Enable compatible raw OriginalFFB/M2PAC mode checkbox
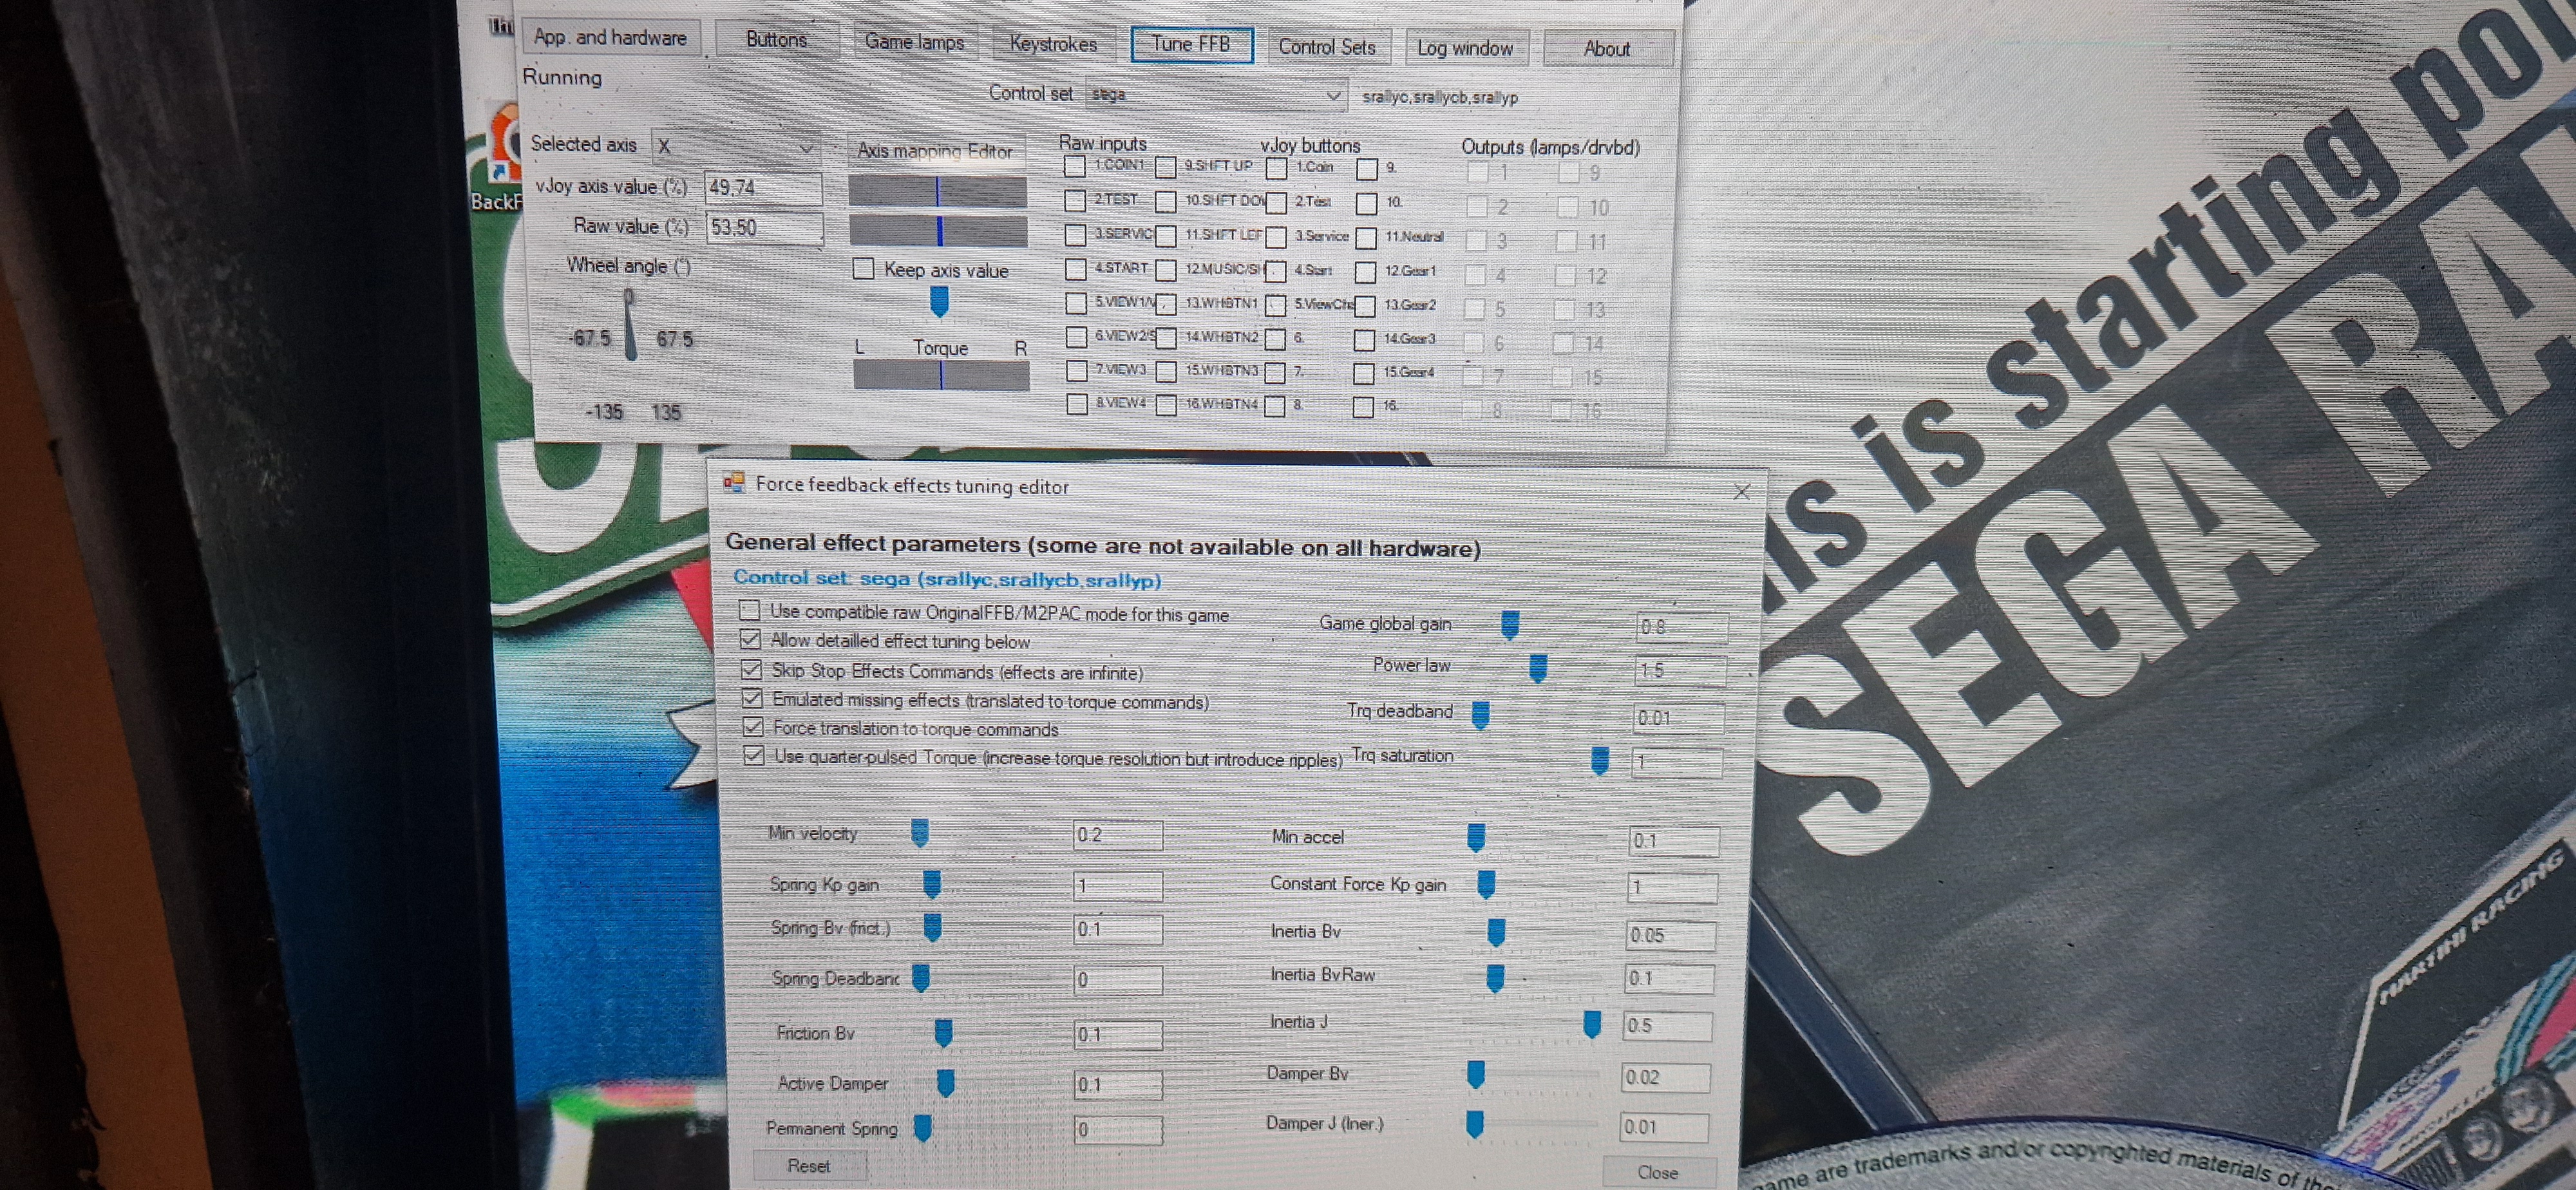The height and width of the screenshot is (1190, 2576). (749, 610)
